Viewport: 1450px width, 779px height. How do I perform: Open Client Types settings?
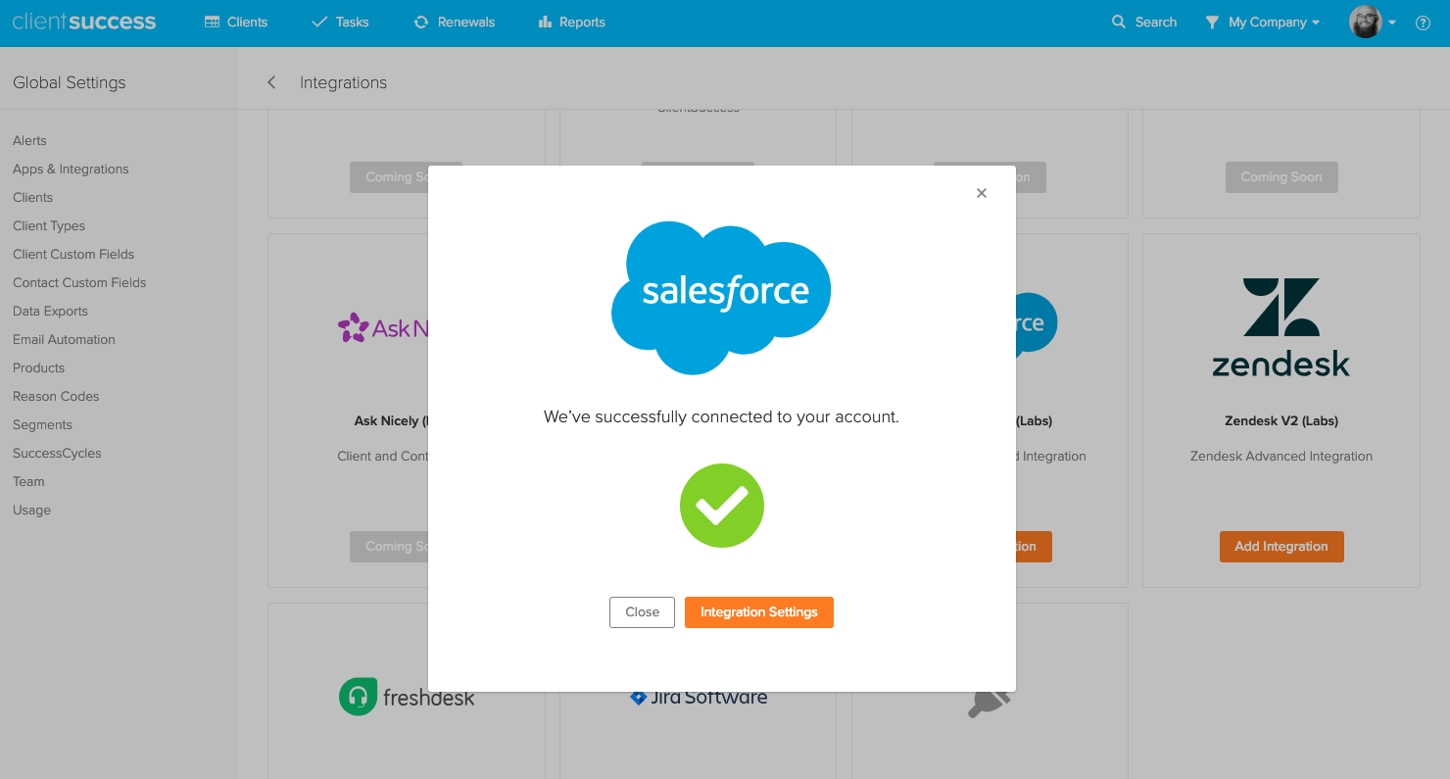click(49, 225)
